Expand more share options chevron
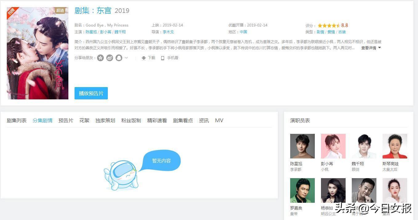The height and width of the screenshot is (220, 418). tap(126, 58)
